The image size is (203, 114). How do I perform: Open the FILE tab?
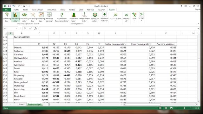(x=7, y=10)
